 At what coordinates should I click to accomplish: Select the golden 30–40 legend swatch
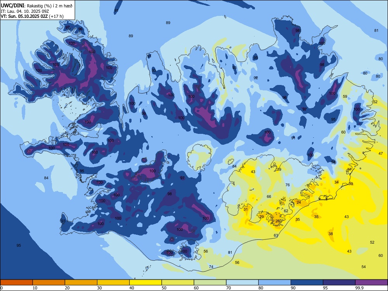coord(113,282)
